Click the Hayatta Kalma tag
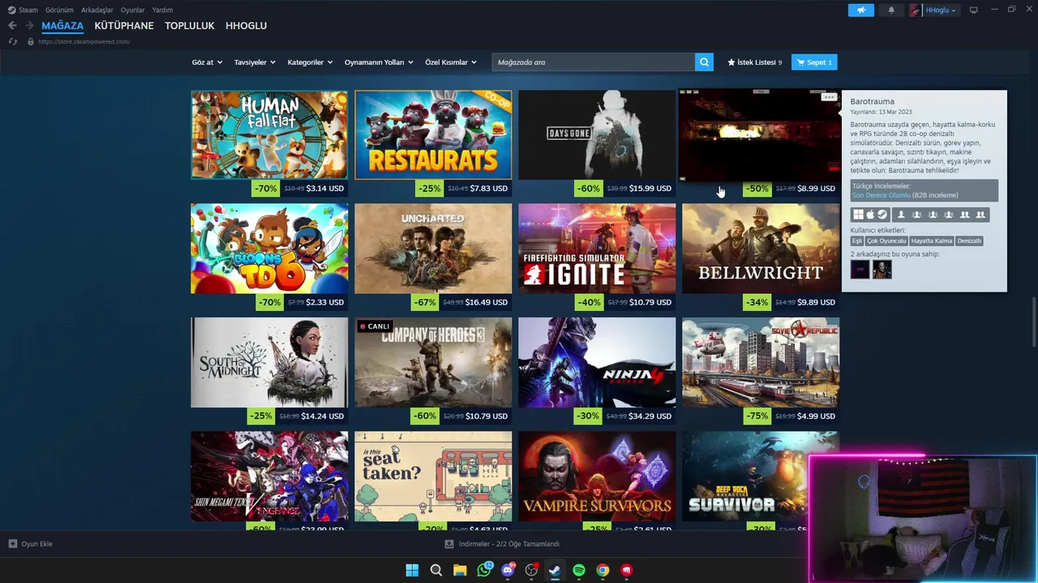1038x583 pixels. (931, 240)
